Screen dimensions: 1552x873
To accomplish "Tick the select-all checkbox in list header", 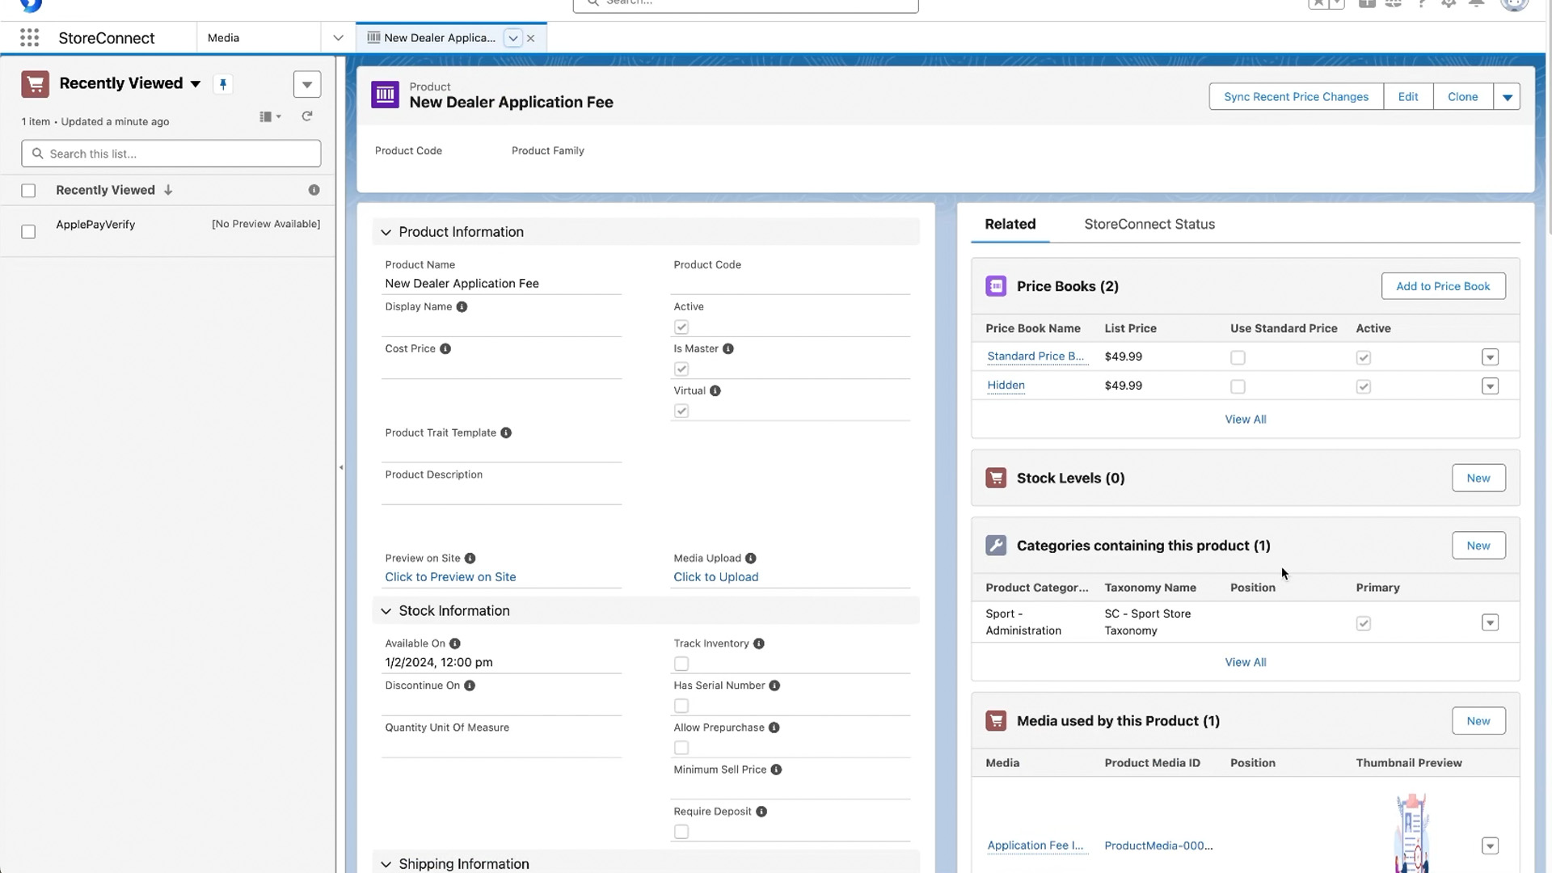I will [x=28, y=191].
